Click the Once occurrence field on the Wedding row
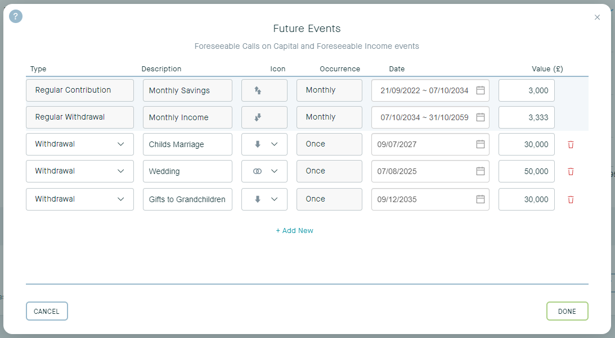The height and width of the screenshot is (338, 615). (x=329, y=171)
